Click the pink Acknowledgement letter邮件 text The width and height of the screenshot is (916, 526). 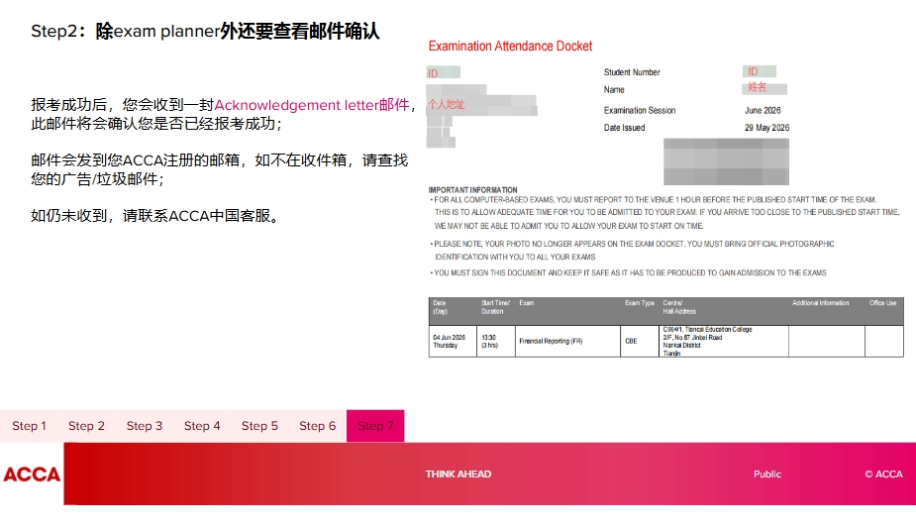(x=312, y=105)
